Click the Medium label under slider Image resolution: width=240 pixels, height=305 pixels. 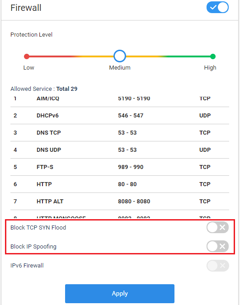pos(120,68)
